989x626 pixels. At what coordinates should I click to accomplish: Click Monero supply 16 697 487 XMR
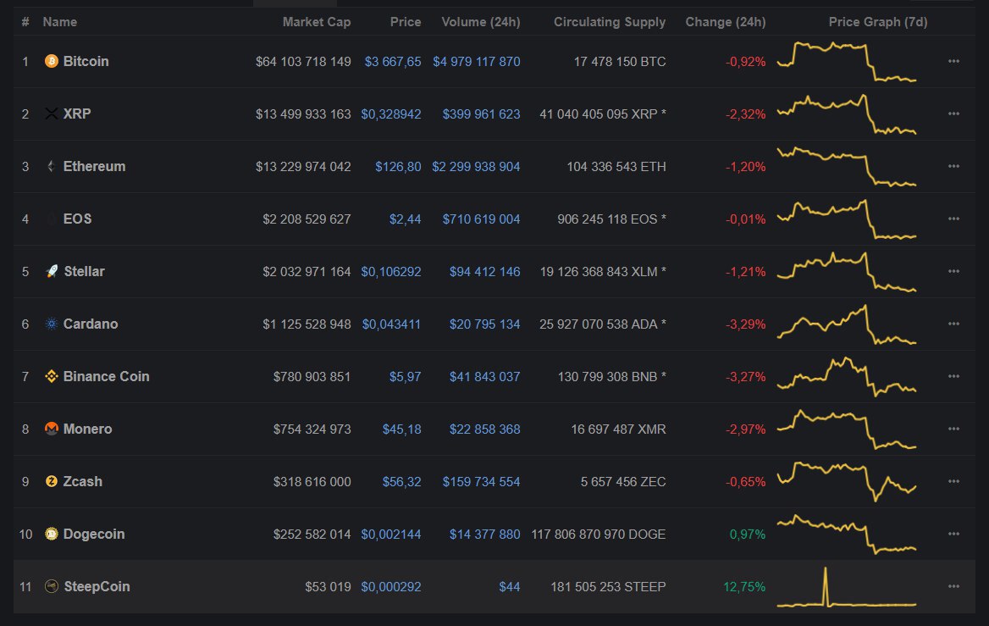[618, 429]
